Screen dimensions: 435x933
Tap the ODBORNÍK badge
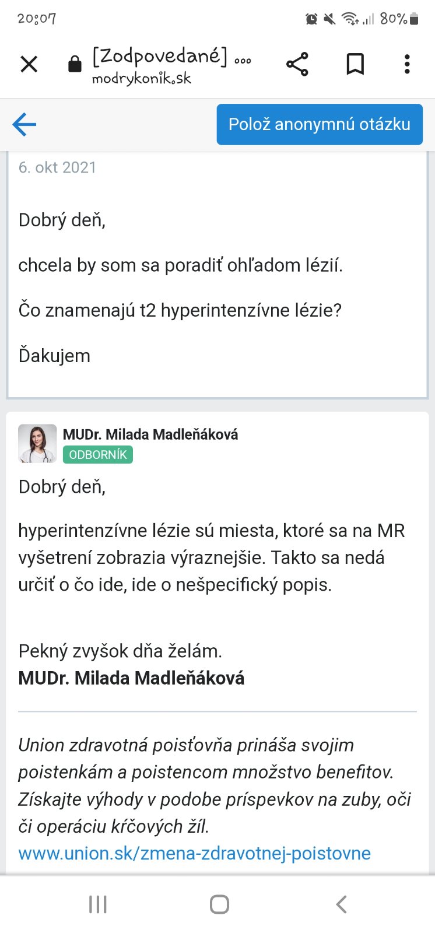[98, 455]
